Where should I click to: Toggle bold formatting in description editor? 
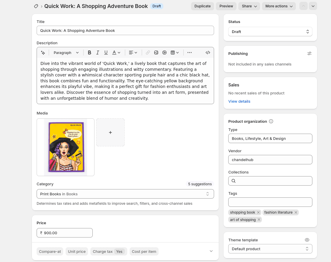point(89,53)
